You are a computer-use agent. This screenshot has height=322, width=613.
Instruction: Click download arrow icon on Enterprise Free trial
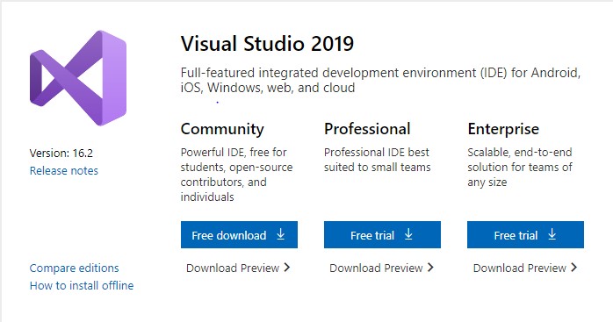552,234
